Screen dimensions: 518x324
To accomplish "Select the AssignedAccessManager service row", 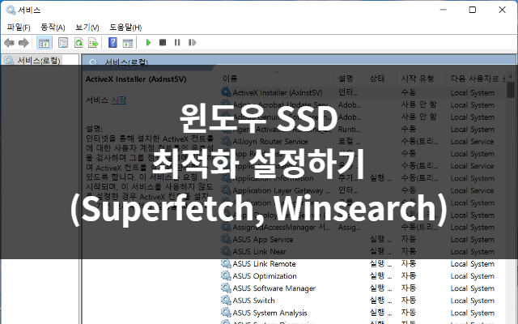I will click(x=363, y=227).
